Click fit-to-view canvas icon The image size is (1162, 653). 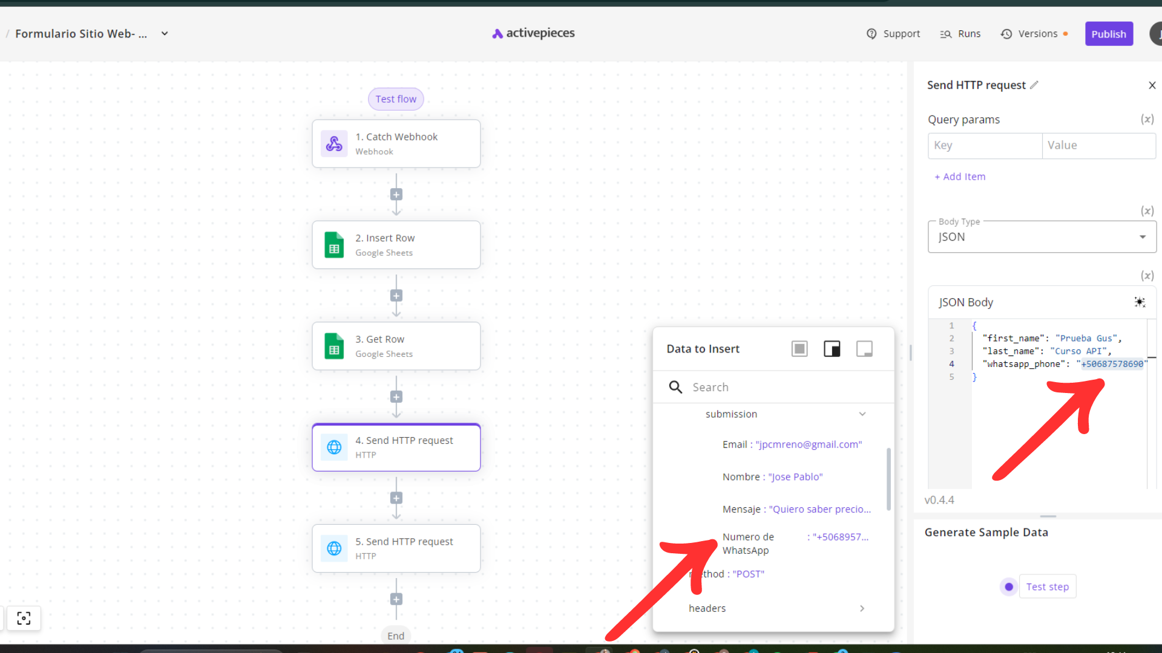[x=24, y=618]
